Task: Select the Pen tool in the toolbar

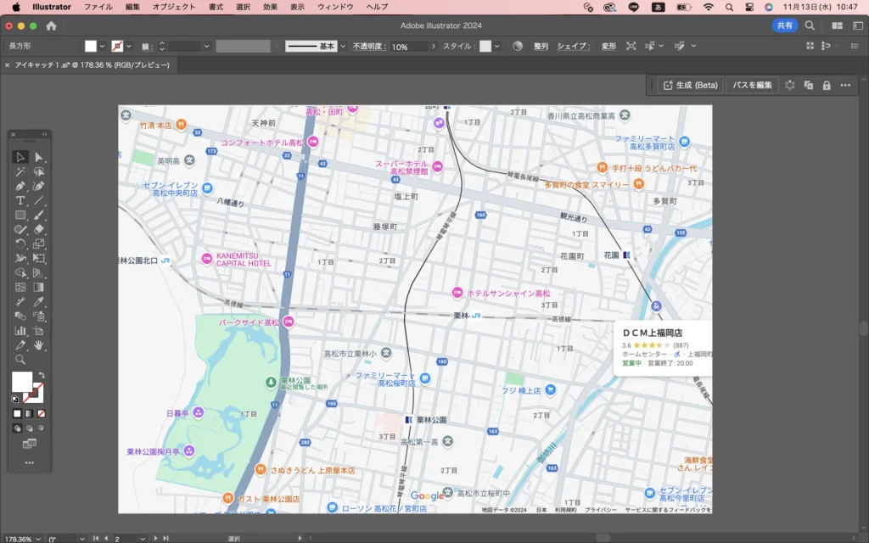Action: pyautogui.click(x=20, y=186)
